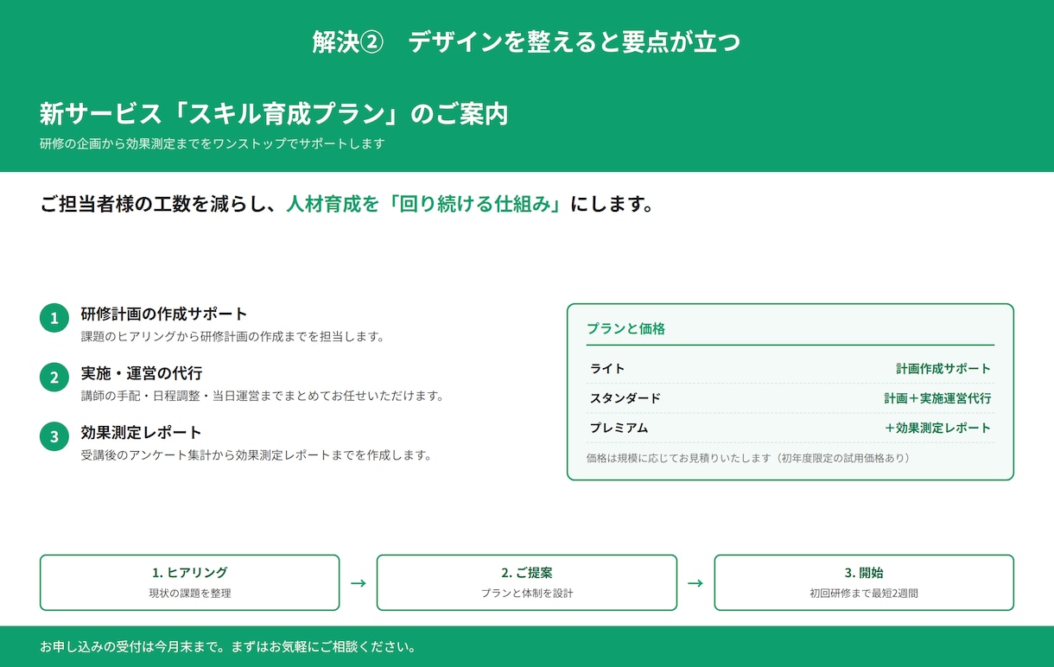
Task: Click the スタンダード plan name
Action: tap(625, 398)
